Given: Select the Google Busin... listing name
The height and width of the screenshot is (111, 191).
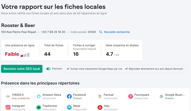Looking at the screenshot, I should click(175, 95).
